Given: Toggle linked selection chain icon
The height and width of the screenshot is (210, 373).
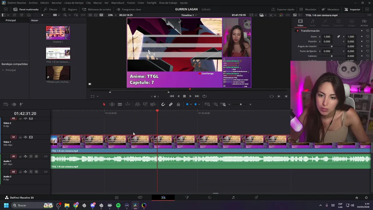Looking at the screenshot, I should click(171, 104).
